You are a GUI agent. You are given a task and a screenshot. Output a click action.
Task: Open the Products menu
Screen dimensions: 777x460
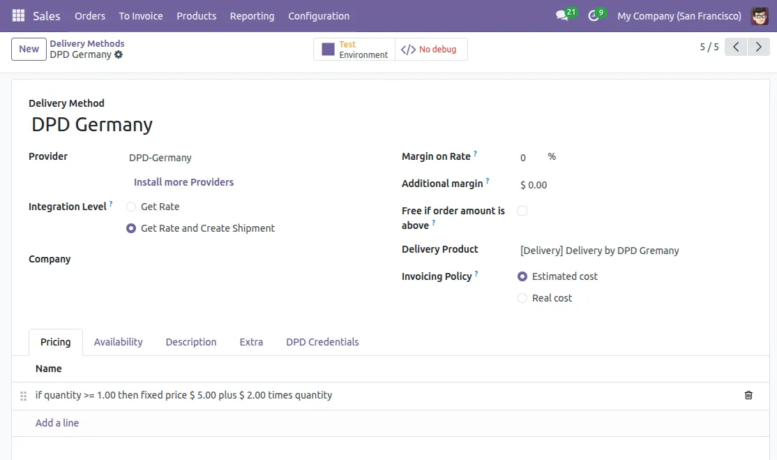(x=196, y=16)
